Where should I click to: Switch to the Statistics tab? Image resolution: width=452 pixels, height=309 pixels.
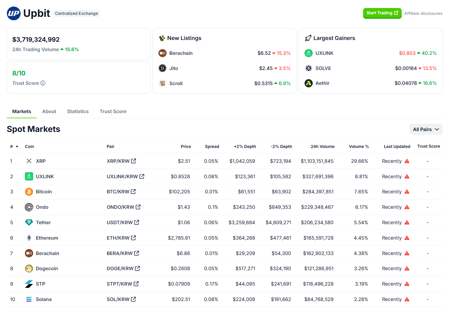coord(78,111)
